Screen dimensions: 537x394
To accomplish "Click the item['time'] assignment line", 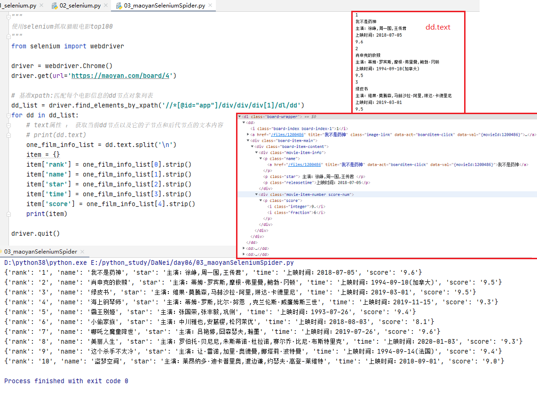I will tap(109, 194).
